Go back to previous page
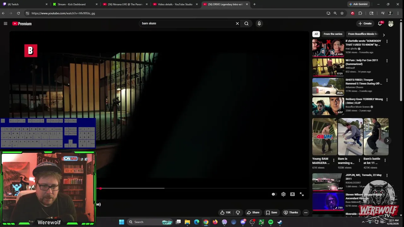The height and width of the screenshot is (227, 404). [x=3, y=13]
